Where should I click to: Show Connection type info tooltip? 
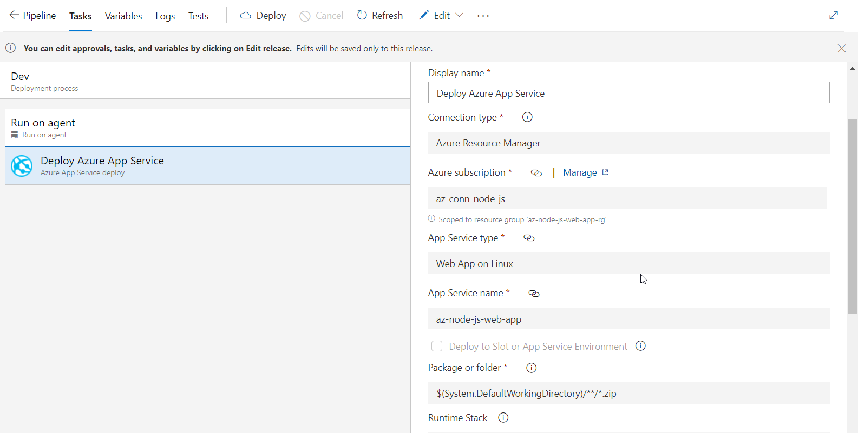coord(527,117)
